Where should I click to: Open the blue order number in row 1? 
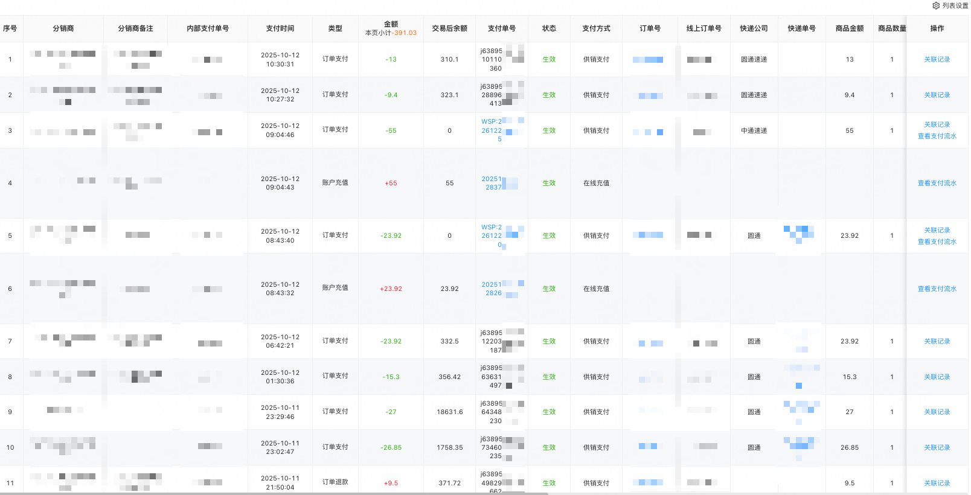647,60
